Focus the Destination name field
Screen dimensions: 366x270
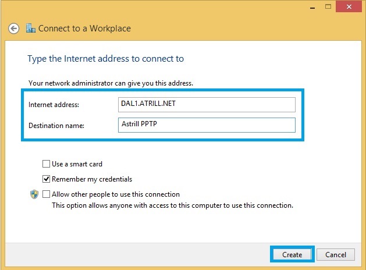point(207,125)
